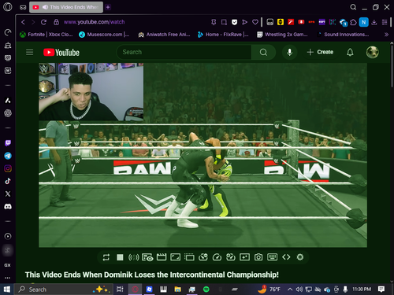Open X (Twitter) in the Opera sidebar
Viewport: 394px width, 295px height.
pyautogui.click(x=8, y=194)
